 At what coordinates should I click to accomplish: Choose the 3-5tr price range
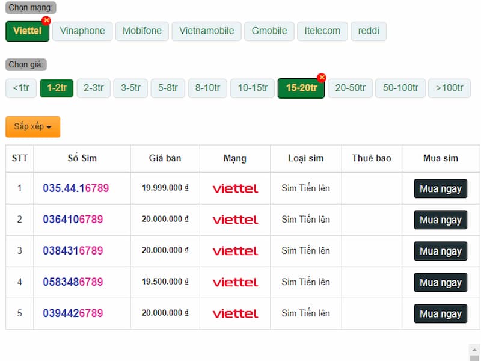tap(130, 88)
